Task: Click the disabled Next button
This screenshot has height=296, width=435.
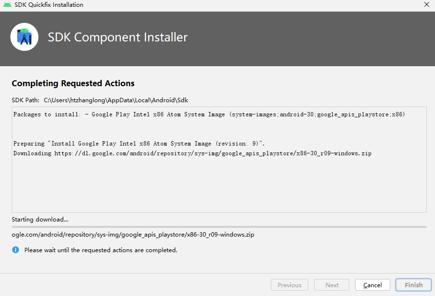Action: coord(332,285)
